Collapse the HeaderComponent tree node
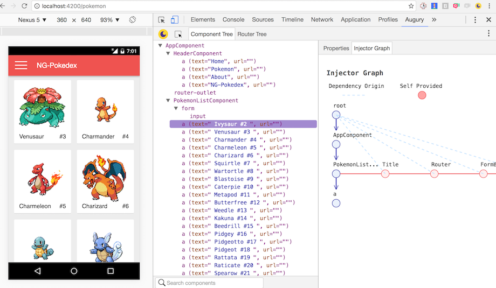 (168, 53)
